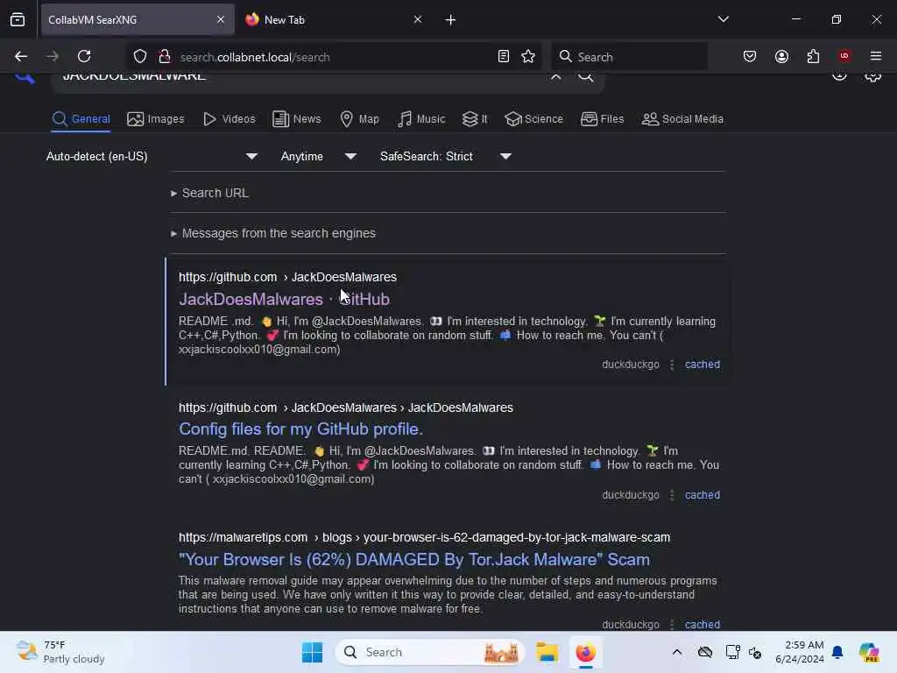This screenshot has height=673, width=897.
Task: Select the Social Media category
Action: (x=682, y=119)
